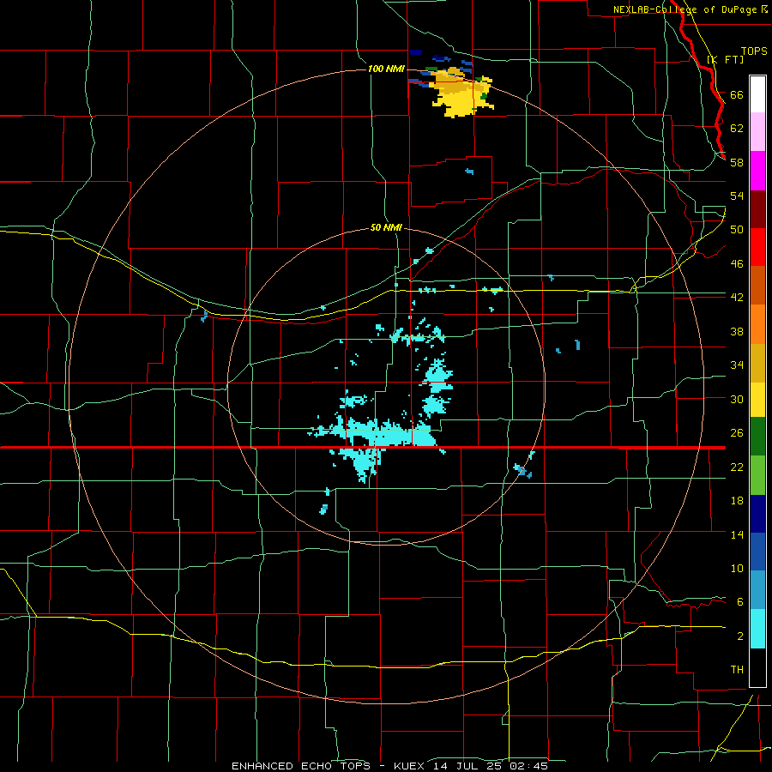Click the '62' scale label
This screenshot has height=772, width=772.
(x=737, y=129)
